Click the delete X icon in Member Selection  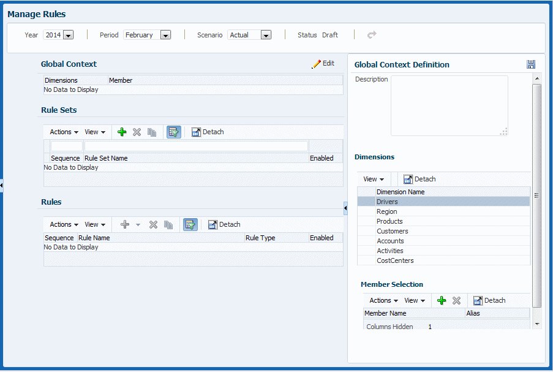[x=456, y=300]
